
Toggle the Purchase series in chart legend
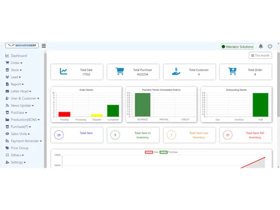[169, 152]
